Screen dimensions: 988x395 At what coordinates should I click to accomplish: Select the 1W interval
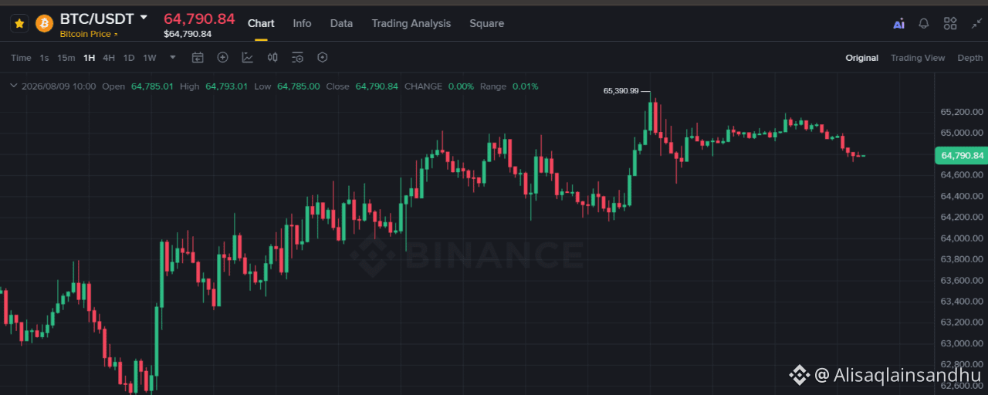click(x=150, y=58)
